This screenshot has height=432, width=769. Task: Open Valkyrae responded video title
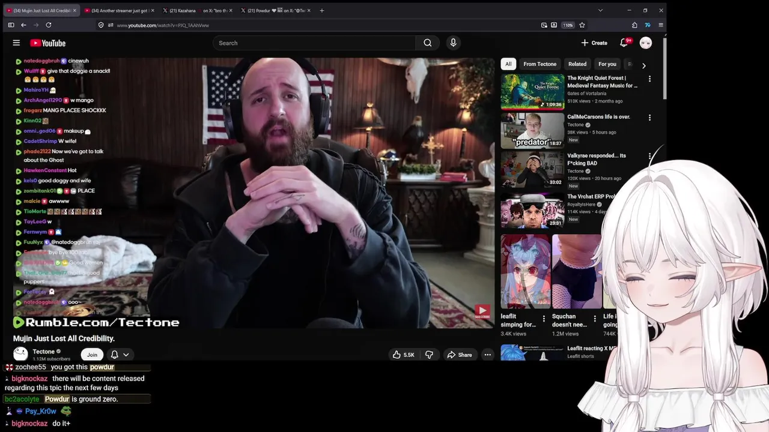tap(597, 159)
